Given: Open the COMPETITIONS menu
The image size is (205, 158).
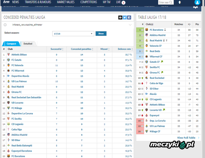Looking at the screenshot, I should pyautogui.click(x=88, y=2).
